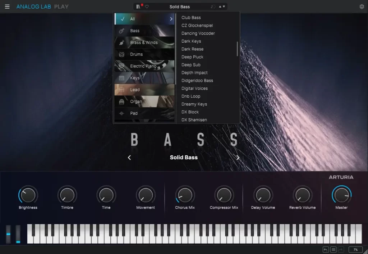Open the hamburger main menu
This screenshot has height=254, width=368.
(x=7, y=6)
